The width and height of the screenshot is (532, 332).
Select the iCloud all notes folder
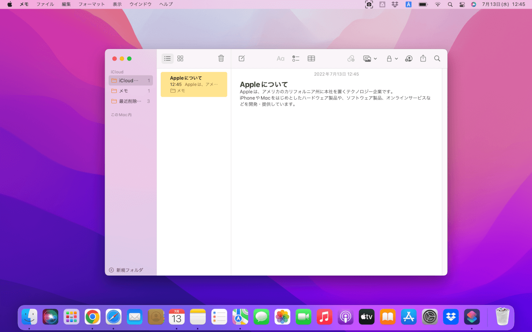131,81
